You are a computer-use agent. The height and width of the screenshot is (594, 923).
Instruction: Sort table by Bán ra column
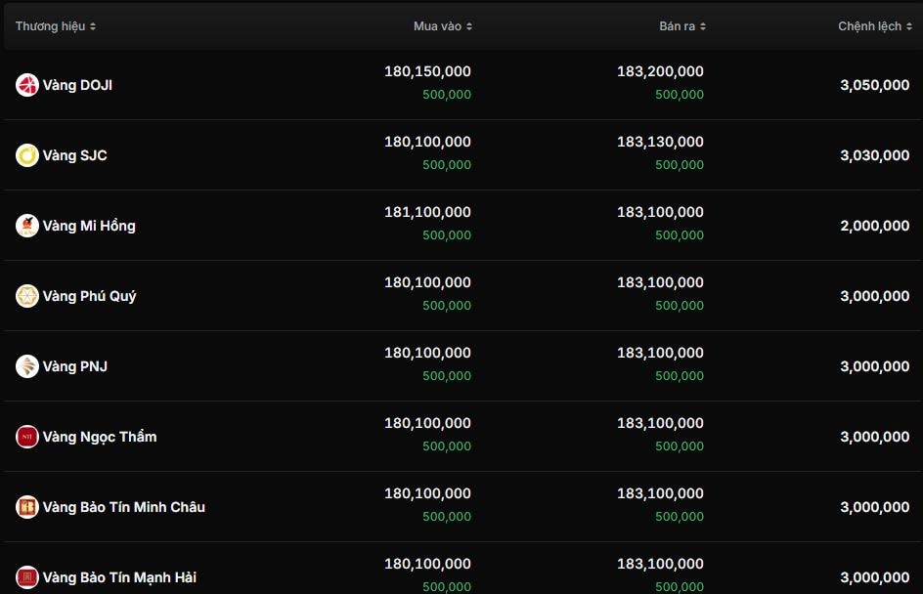pyautogui.click(x=682, y=26)
